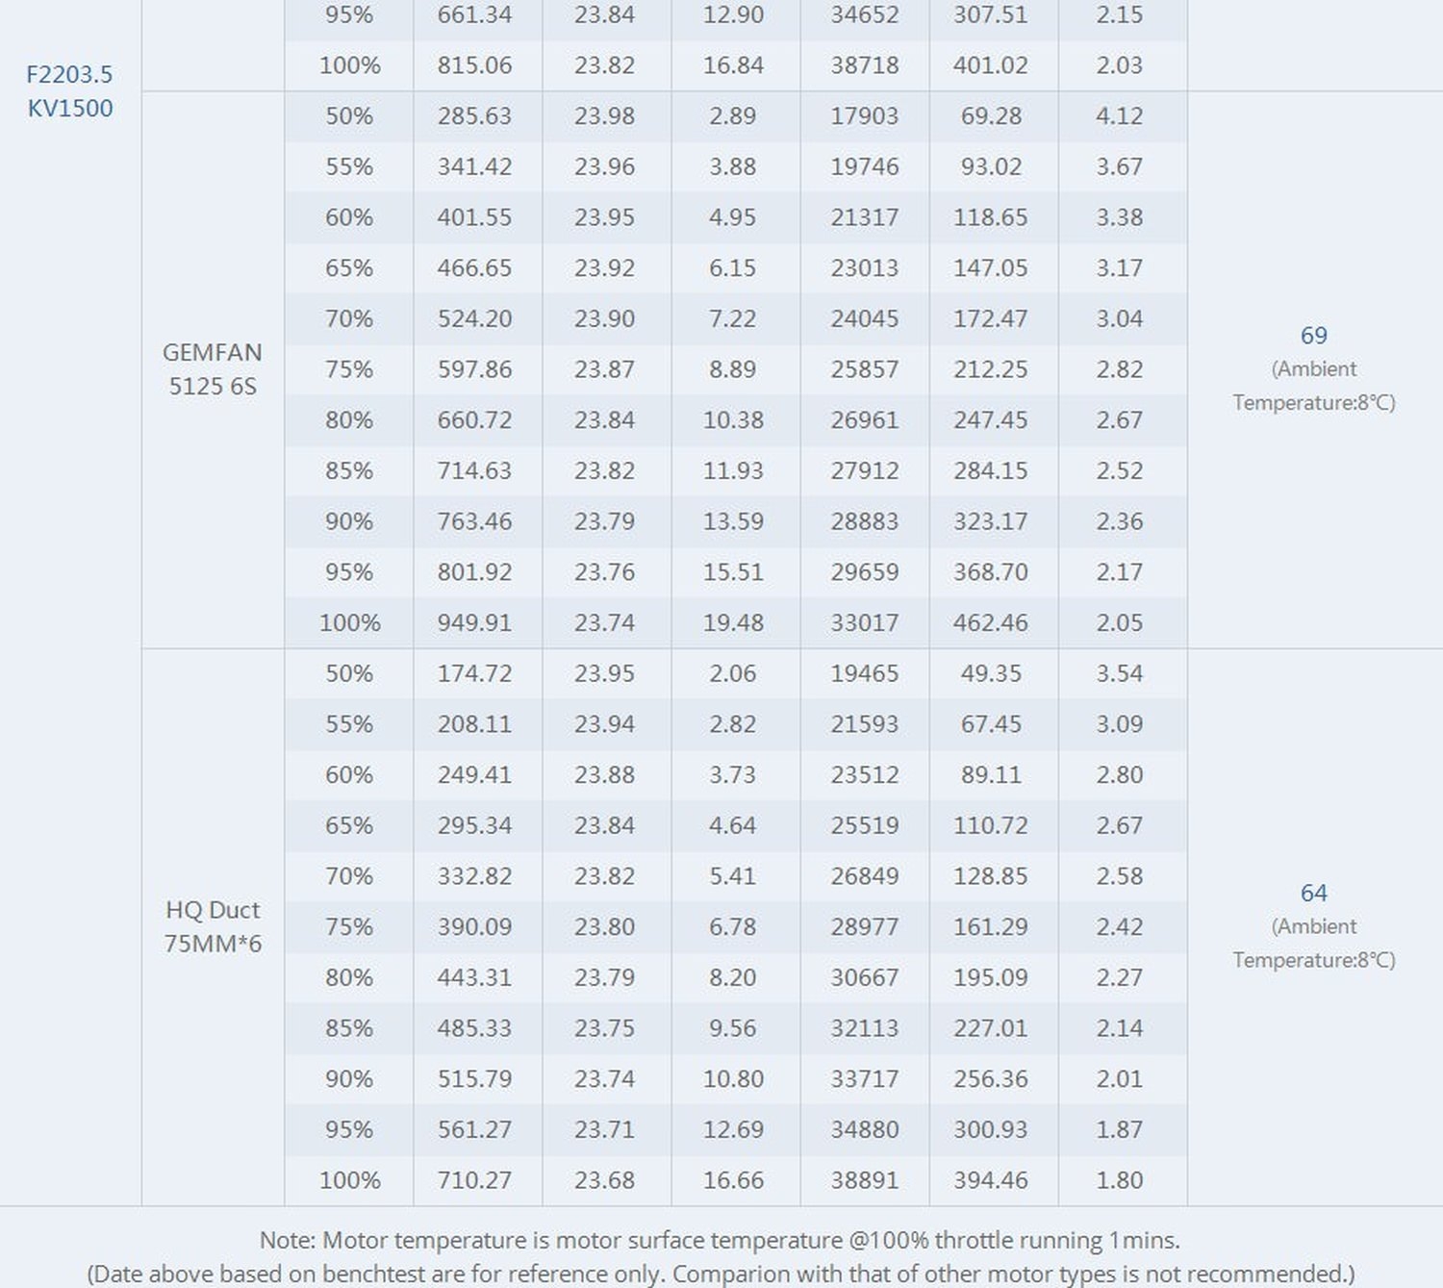Click the motor temperature value 64
Screen dimensions: 1443x1288
(1313, 893)
